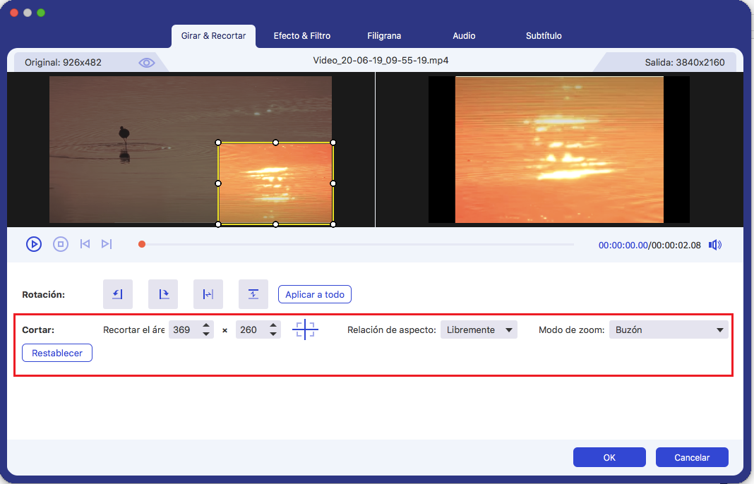Click the crop width field showing 369
This screenshot has width=754, height=484.
[x=184, y=329]
